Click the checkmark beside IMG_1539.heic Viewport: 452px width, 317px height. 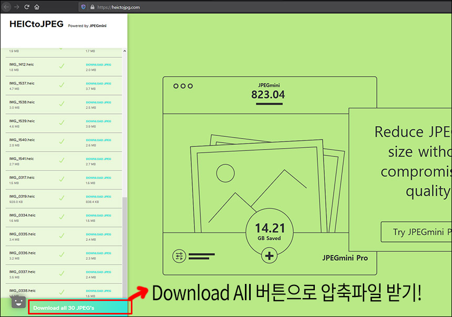[61, 123]
